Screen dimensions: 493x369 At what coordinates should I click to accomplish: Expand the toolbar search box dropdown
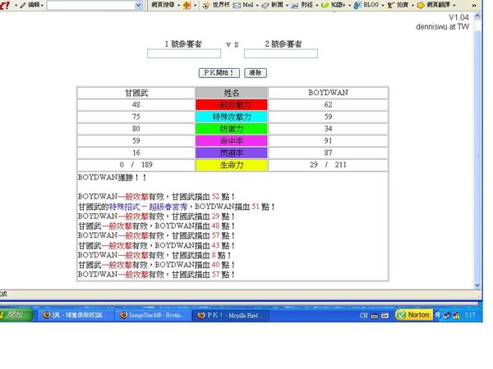(138, 5)
